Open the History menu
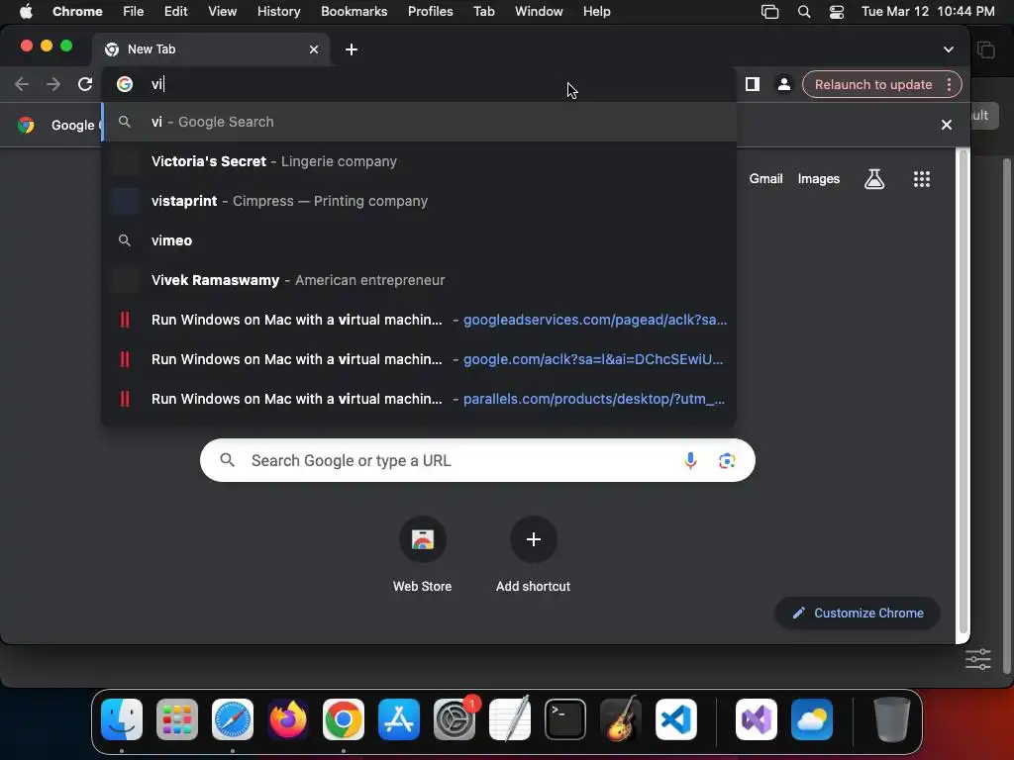Image resolution: width=1014 pixels, height=760 pixels. [x=278, y=11]
